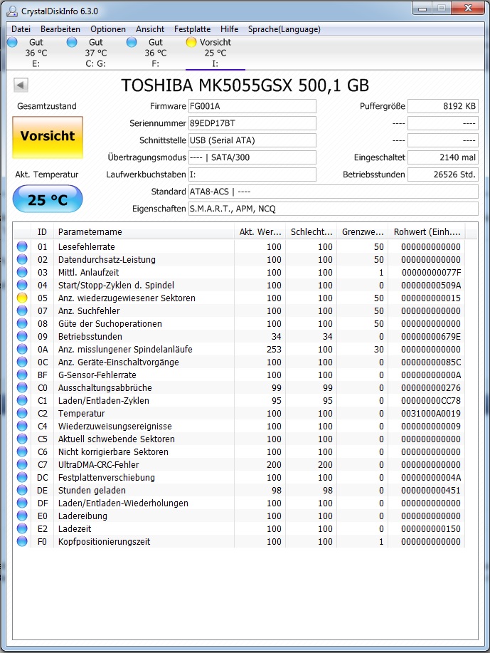This screenshot has height=653, width=490.
Task: Open the Sprache(Language) menu
Action: pyautogui.click(x=284, y=29)
